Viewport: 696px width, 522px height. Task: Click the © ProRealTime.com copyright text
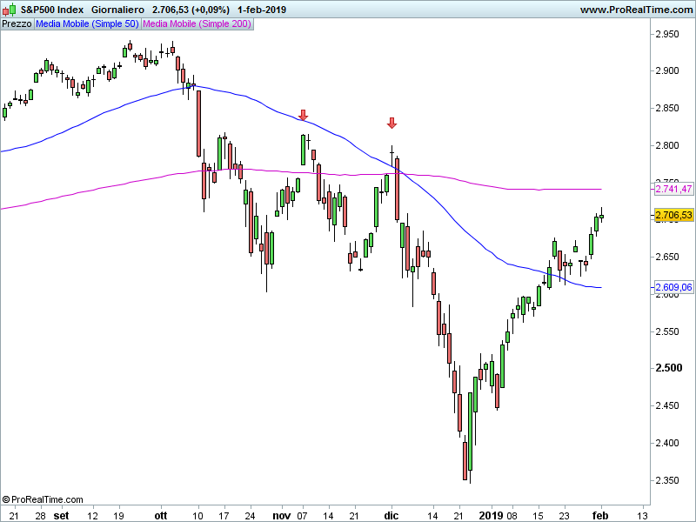tap(43, 499)
